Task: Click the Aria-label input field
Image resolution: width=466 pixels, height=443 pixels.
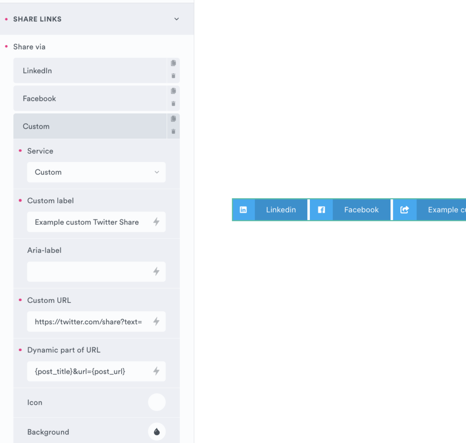Action: [x=89, y=272]
